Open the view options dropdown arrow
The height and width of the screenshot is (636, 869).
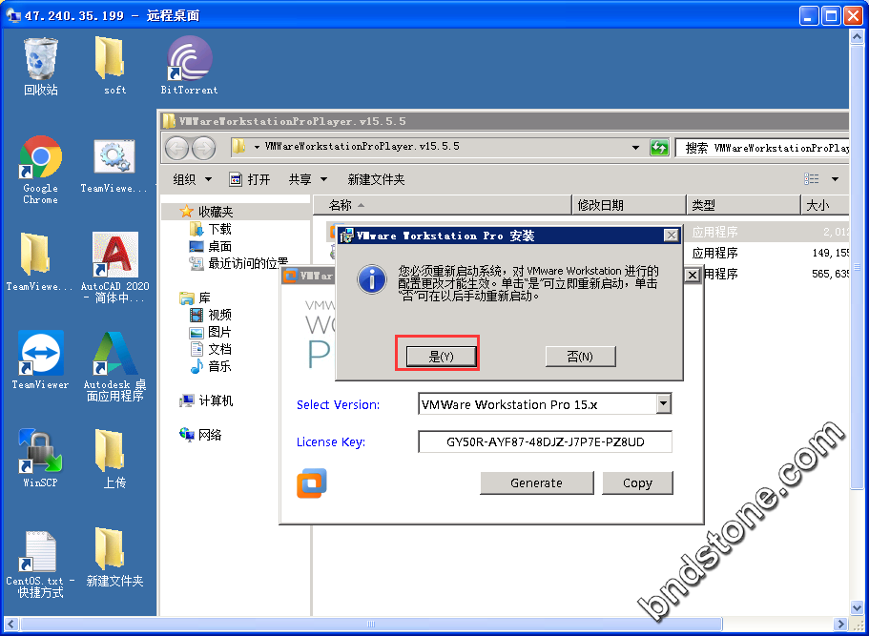pyautogui.click(x=835, y=179)
